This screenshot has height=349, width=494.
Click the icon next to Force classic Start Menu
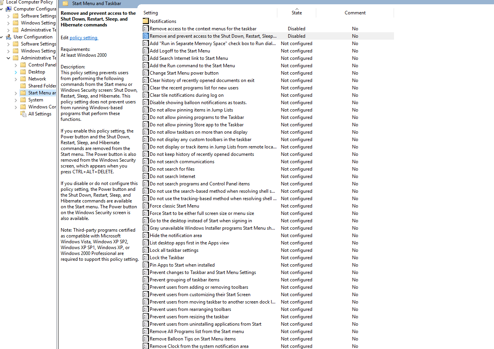tap(146, 206)
